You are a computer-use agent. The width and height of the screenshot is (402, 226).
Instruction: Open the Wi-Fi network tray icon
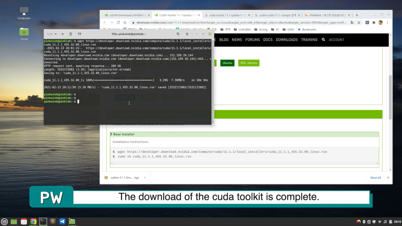[380, 222]
